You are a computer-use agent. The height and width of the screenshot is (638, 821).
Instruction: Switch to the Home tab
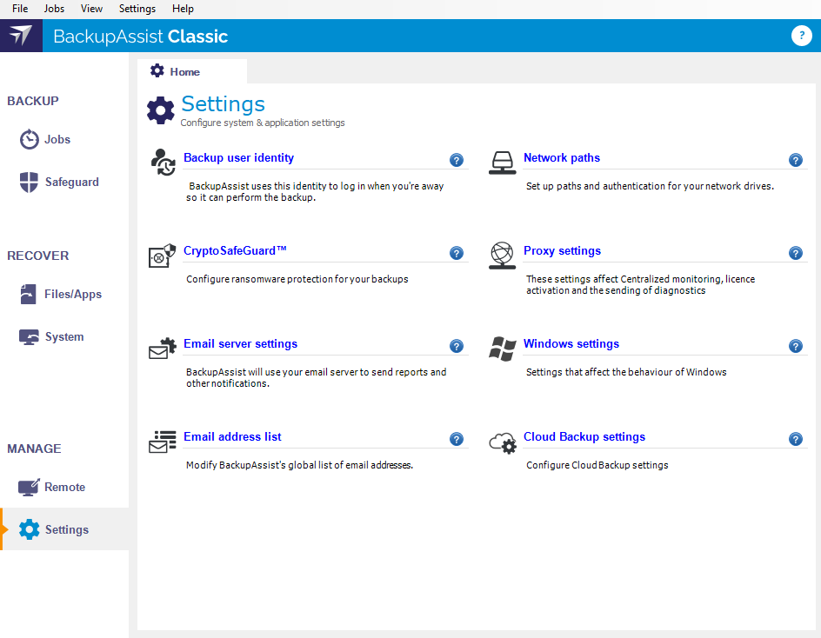click(192, 71)
